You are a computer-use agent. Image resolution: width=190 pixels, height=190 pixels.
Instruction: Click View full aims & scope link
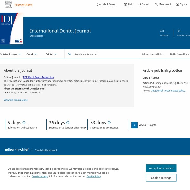coord(16,100)
